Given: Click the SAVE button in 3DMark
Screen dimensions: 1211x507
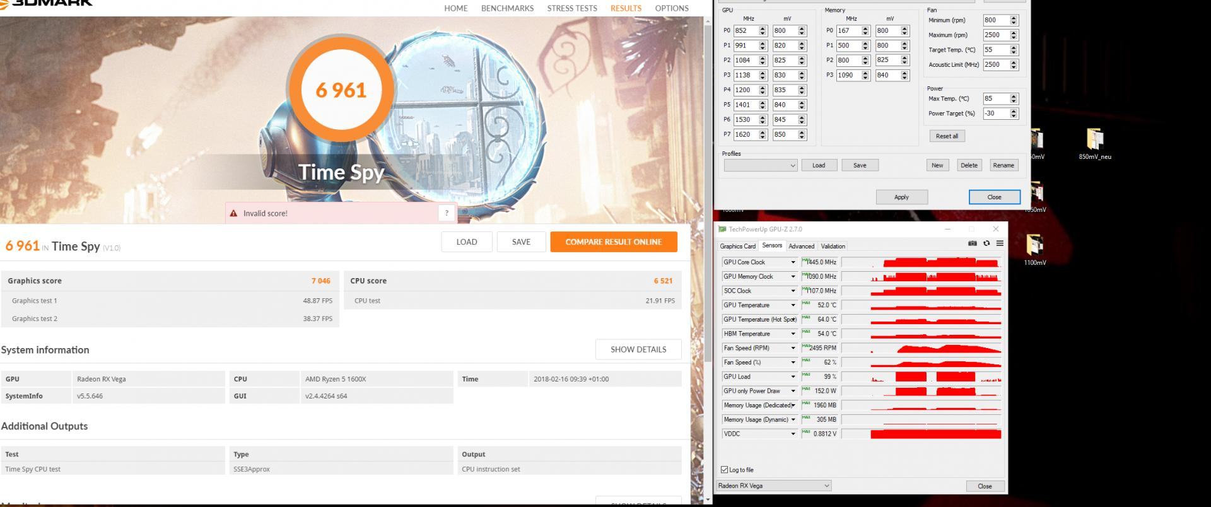Looking at the screenshot, I should point(521,242).
